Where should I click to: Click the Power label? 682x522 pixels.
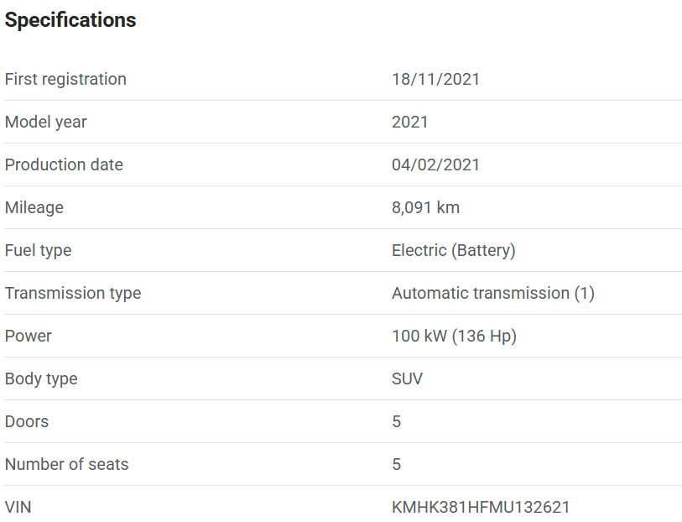[x=29, y=336]
